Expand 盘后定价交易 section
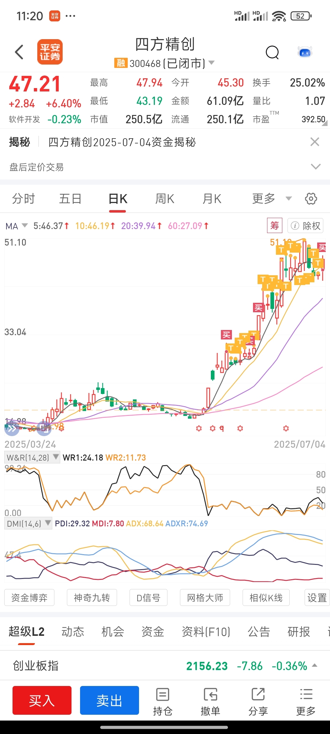 [316, 167]
